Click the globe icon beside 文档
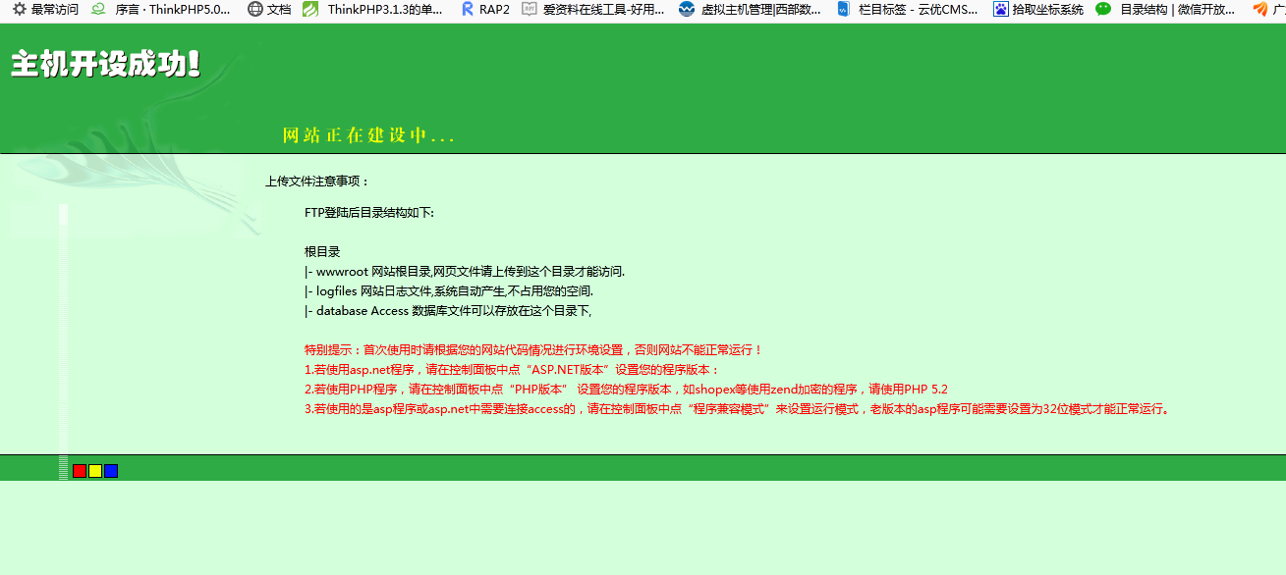1286x575 pixels. (255, 10)
